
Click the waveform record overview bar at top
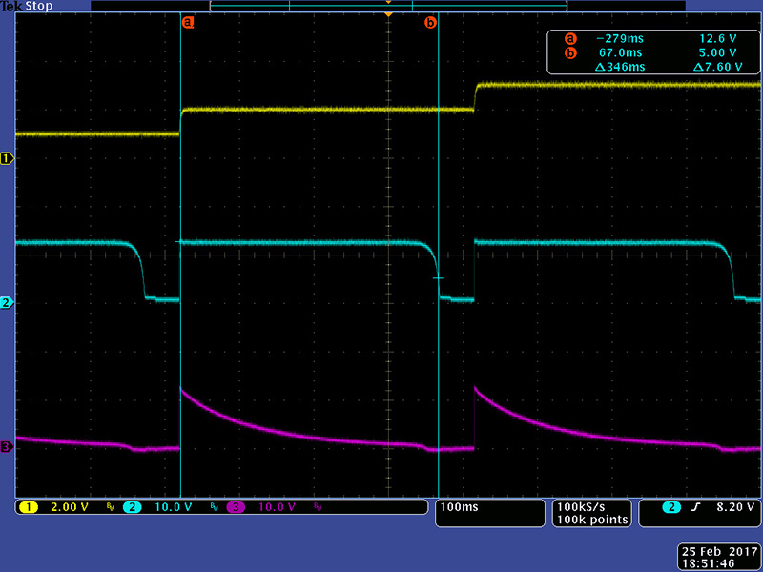point(388,6)
